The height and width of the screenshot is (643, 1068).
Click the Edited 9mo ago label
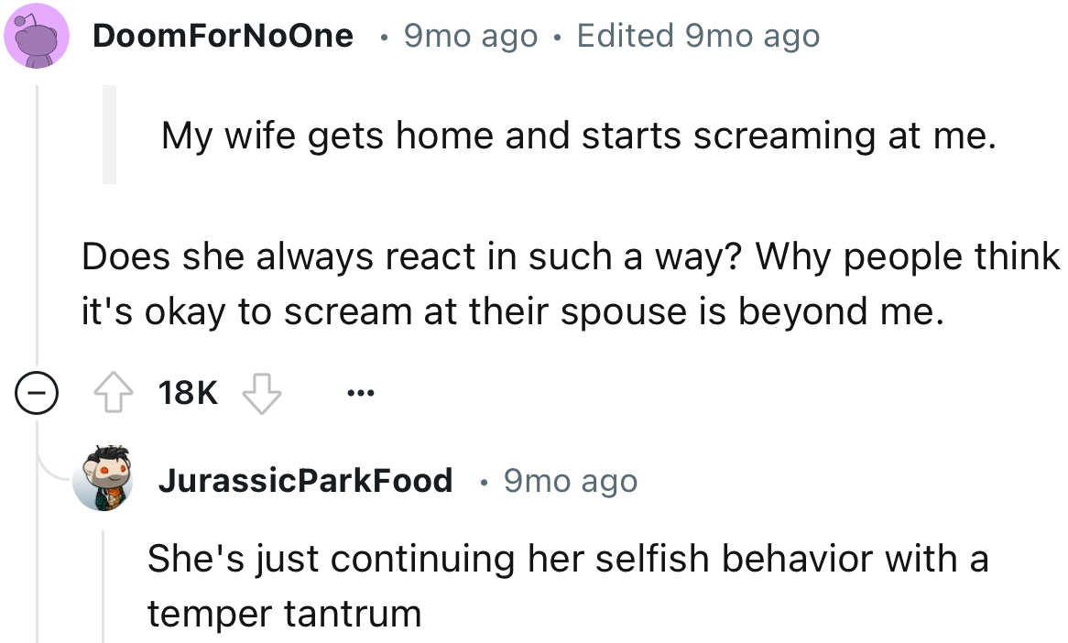pyautogui.click(x=697, y=36)
